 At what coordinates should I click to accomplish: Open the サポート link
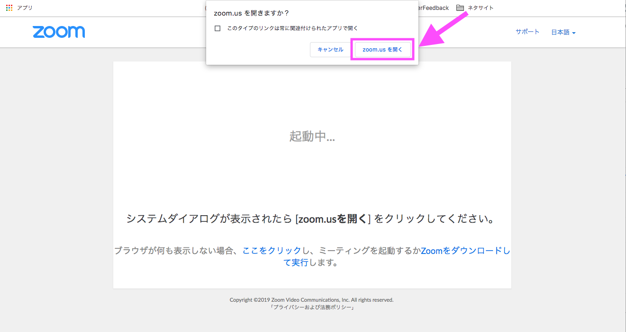[x=527, y=32]
